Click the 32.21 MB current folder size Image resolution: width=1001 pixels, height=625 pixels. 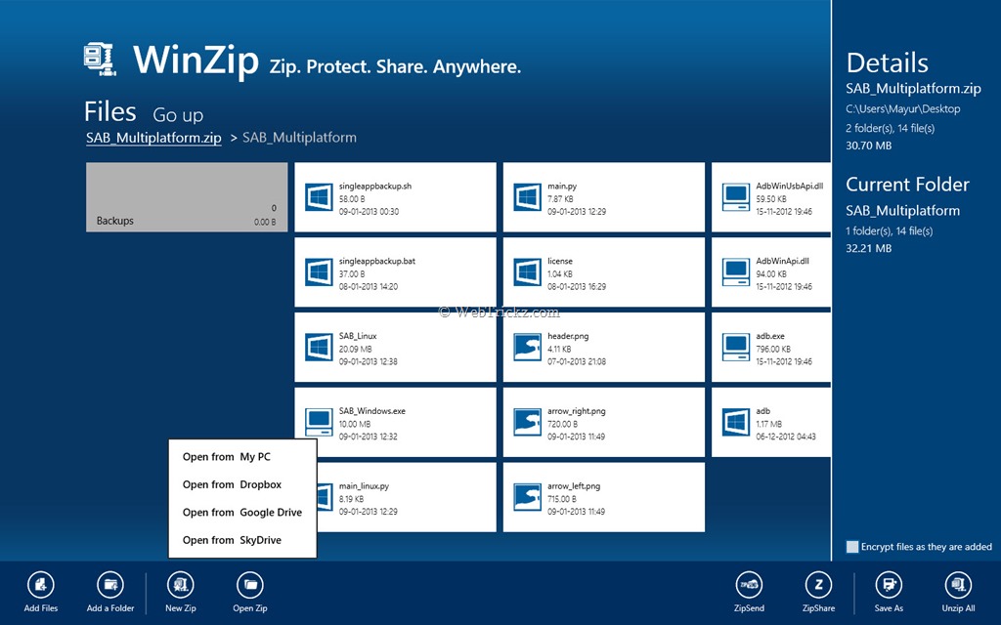click(x=869, y=248)
